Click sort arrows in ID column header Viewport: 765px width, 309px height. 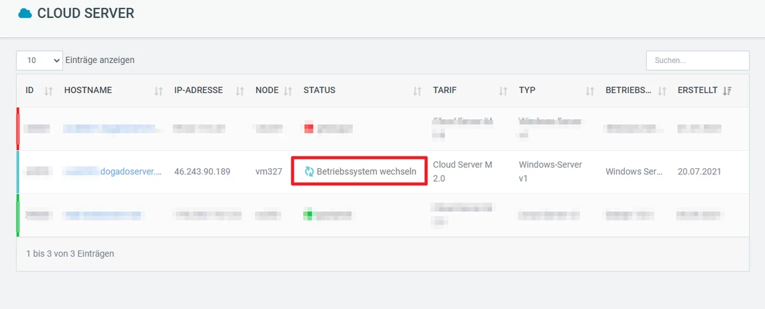[48, 91]
